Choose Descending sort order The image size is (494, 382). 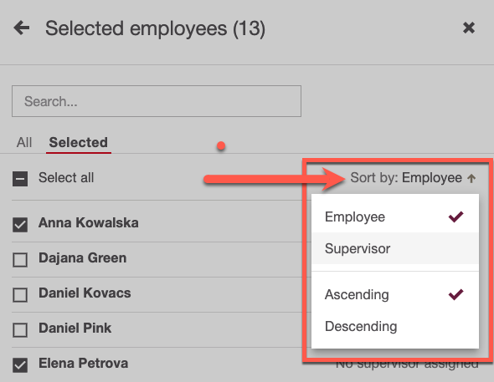coord(395,326)
